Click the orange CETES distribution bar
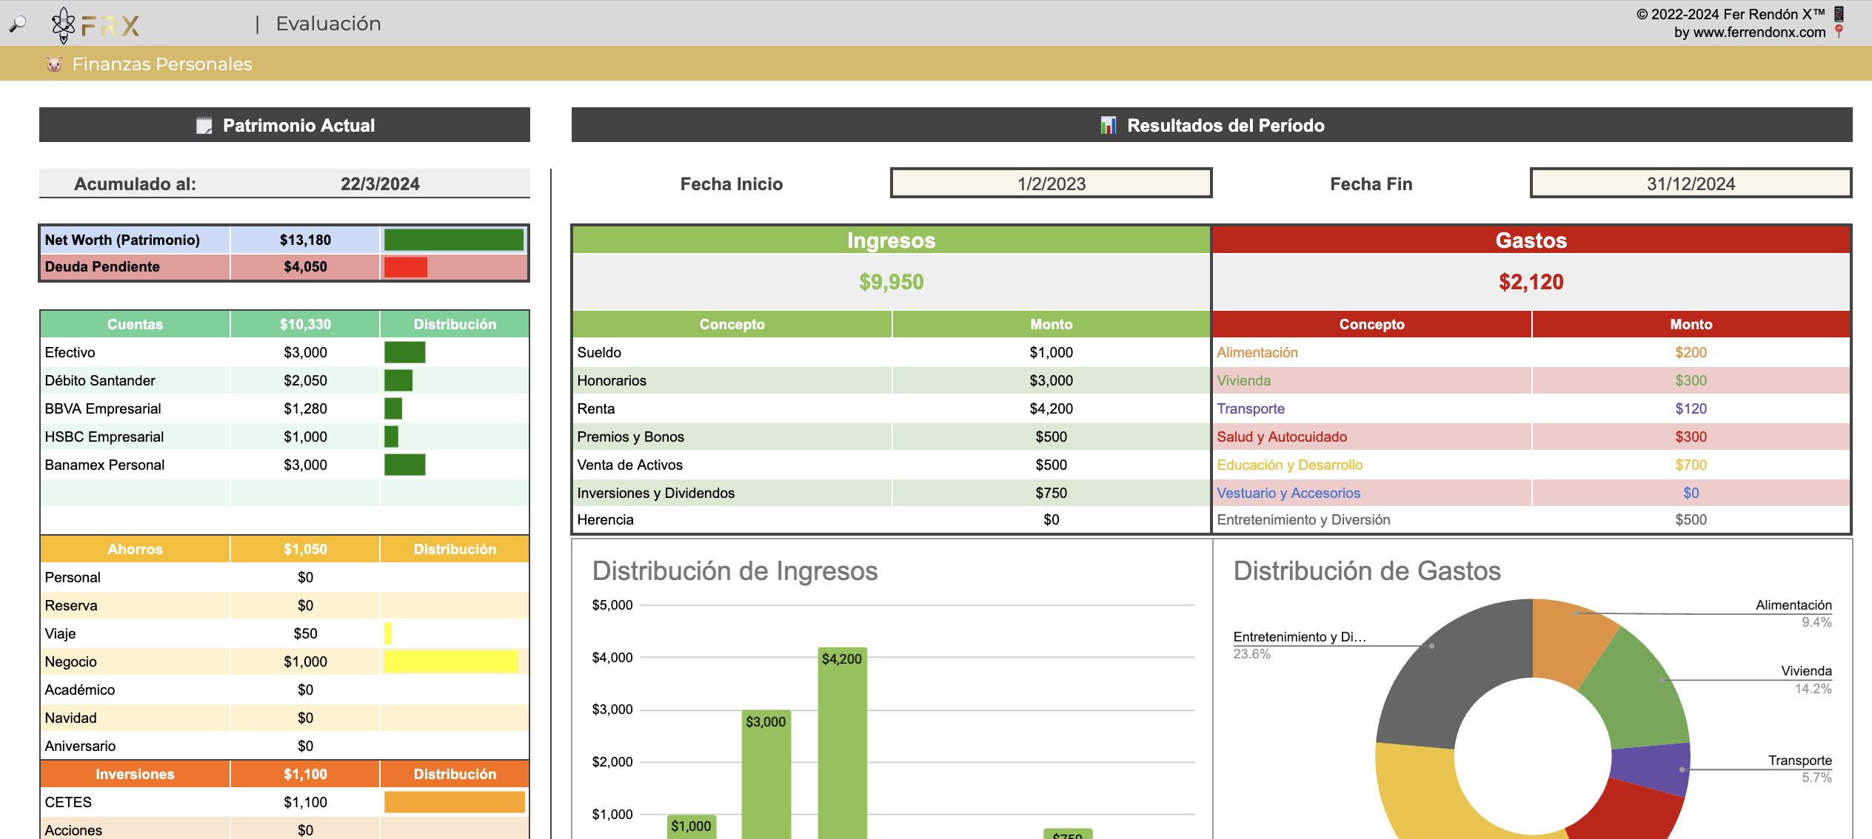The height and width of the screenshot is (839, 1872). coord(454,802)
